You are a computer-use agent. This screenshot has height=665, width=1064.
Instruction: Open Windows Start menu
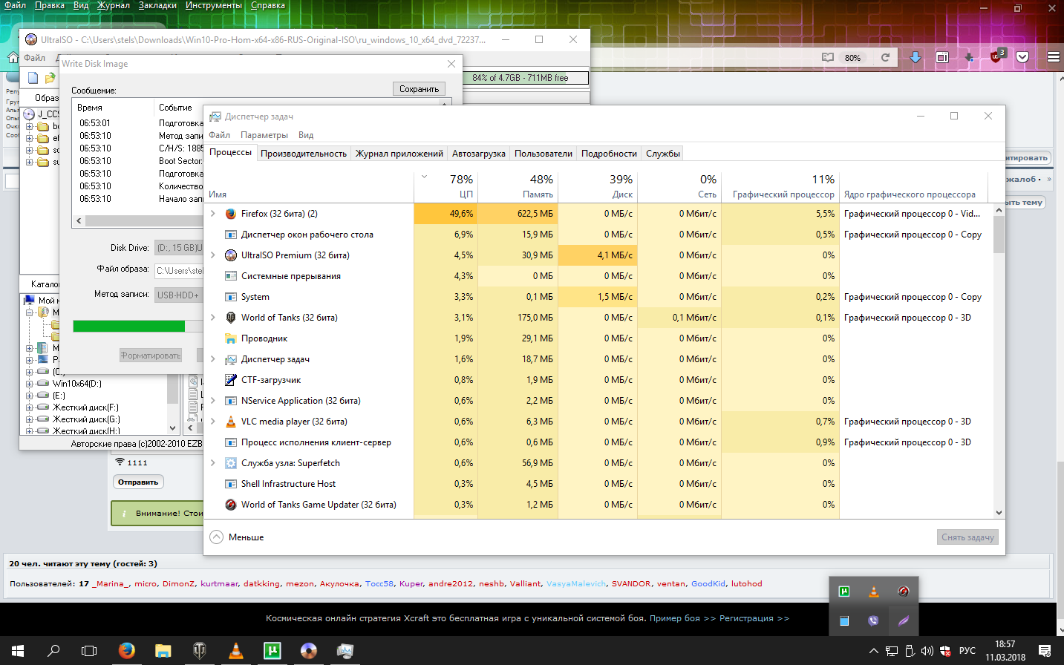click(x=18, y=651)
